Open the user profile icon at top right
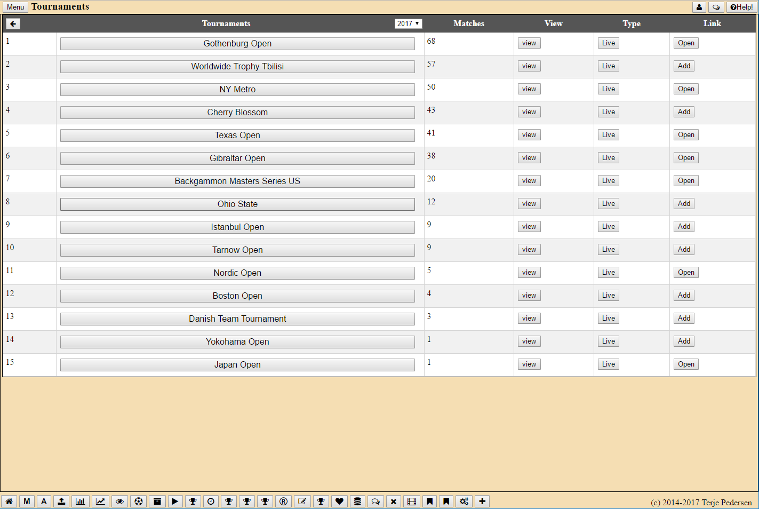The width and height of the screenshot is (759, 509). pyautogui.click(x=699, y=7)
